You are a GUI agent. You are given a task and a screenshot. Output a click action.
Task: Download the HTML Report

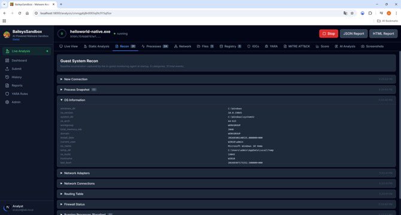point(383,33)
